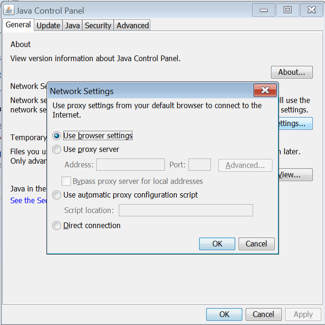
Task: Cancel the Network Settings dialog
Action: pyautogui.click(x=256, y=244)
